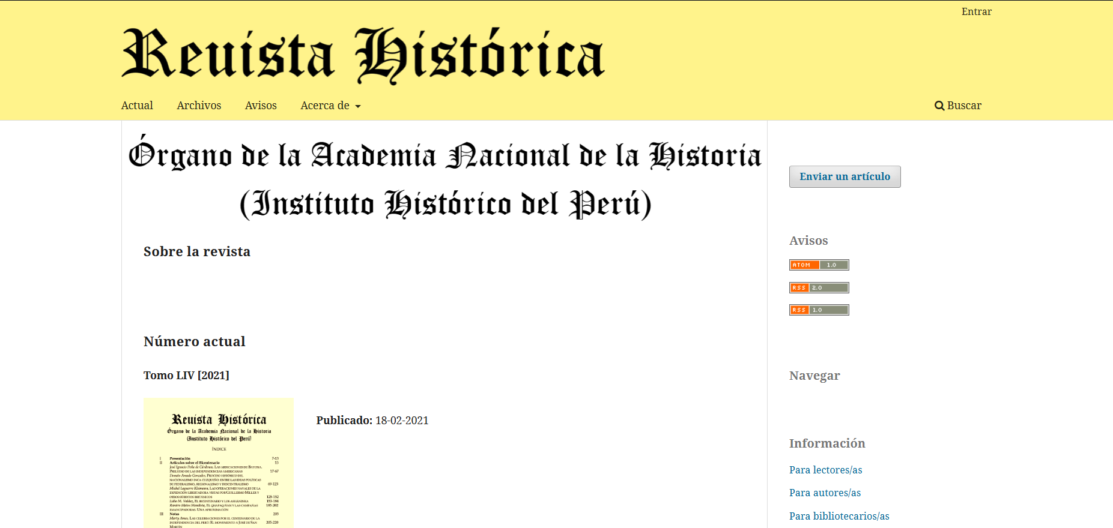Click the Sobre la revista heading

coord(197,251)
